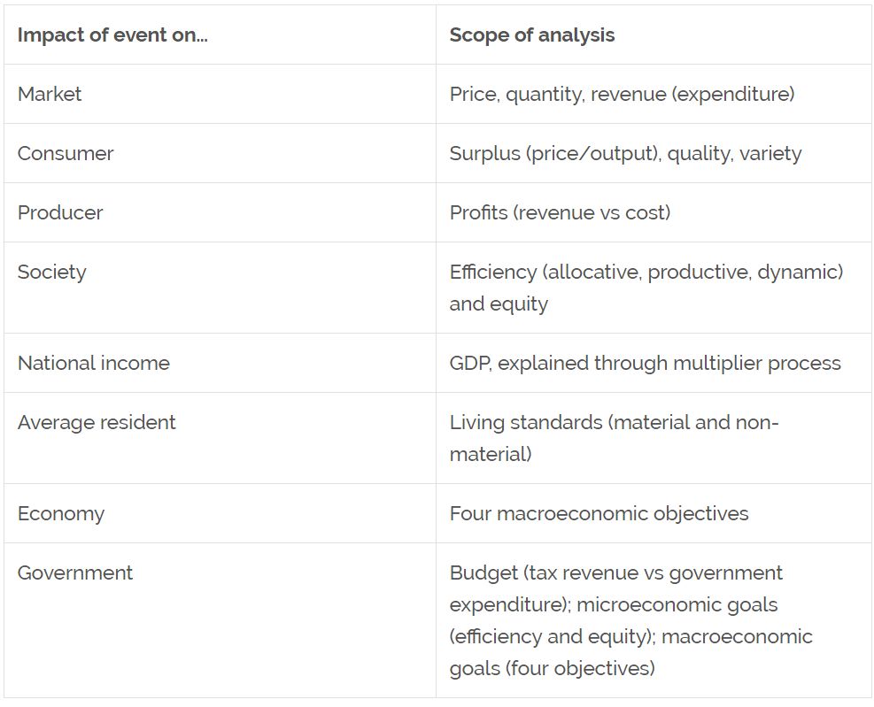Click the 'and equity' text line
This screenshot has height=707, width=874.
[499, 304]
